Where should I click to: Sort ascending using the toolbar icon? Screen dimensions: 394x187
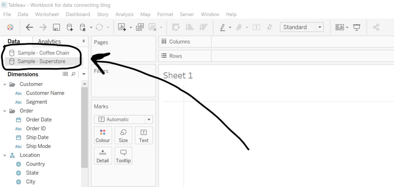(189, 27)
